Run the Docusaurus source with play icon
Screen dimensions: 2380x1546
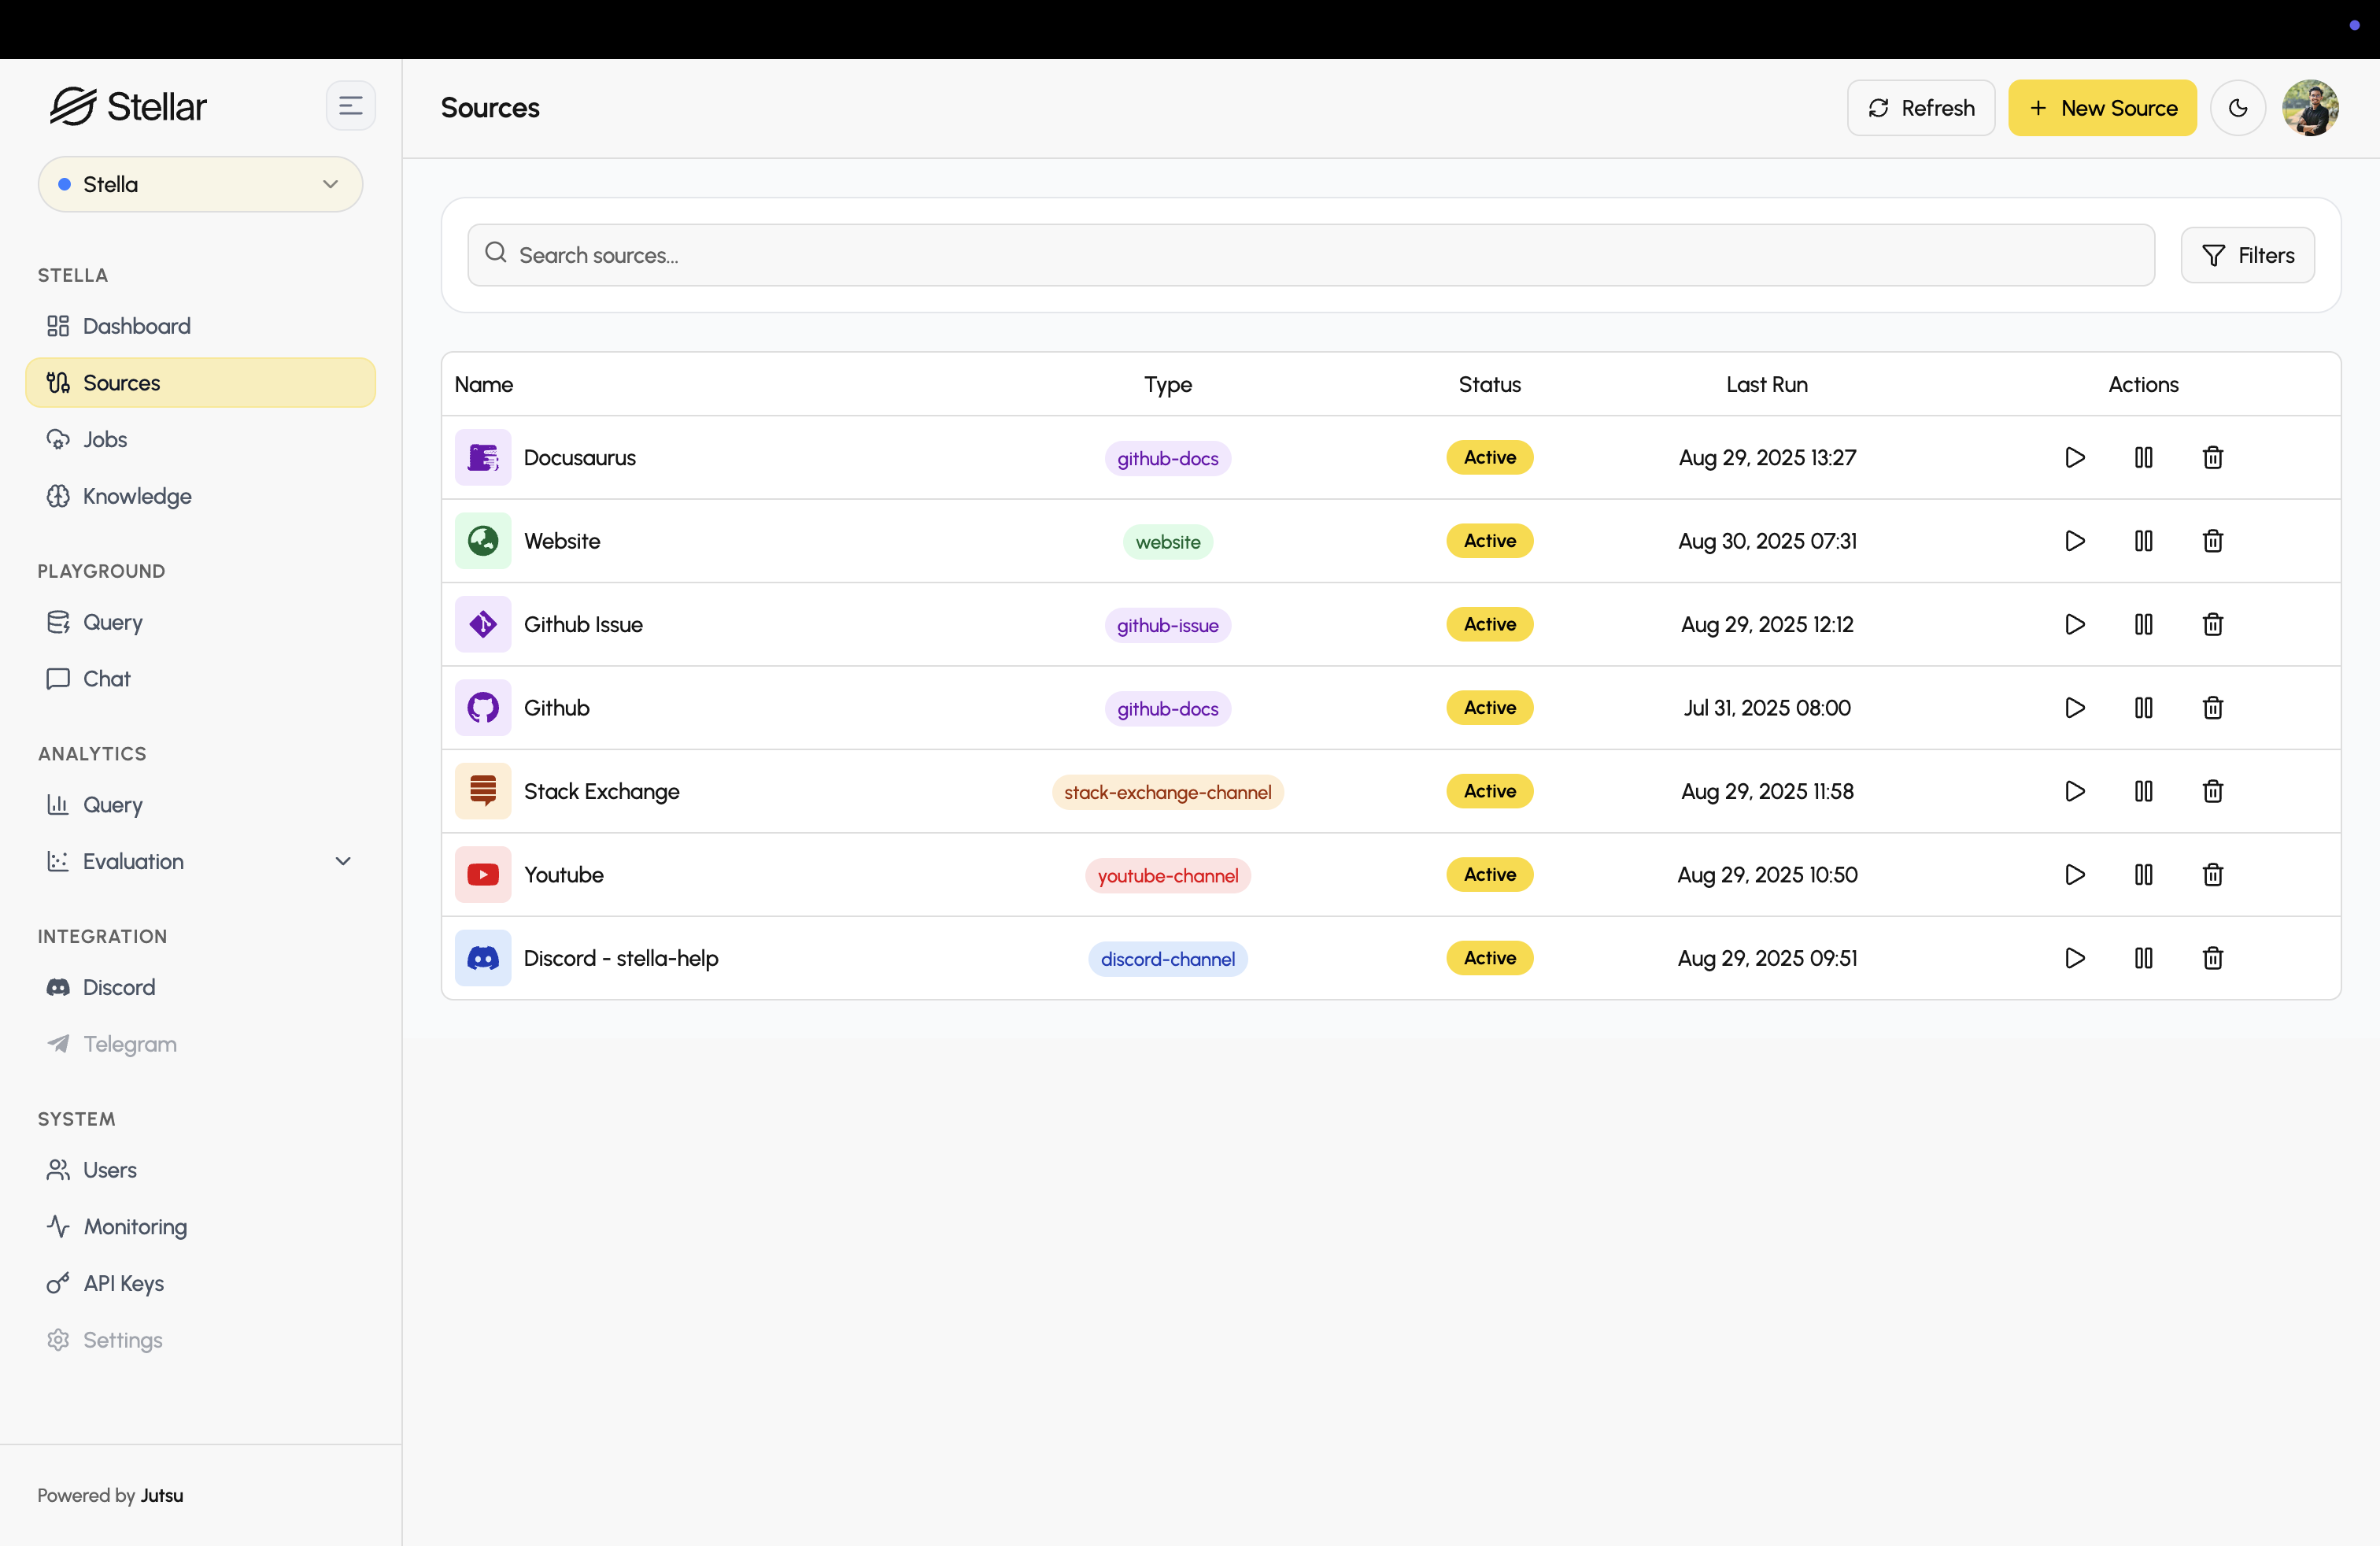click(2075, 457)
